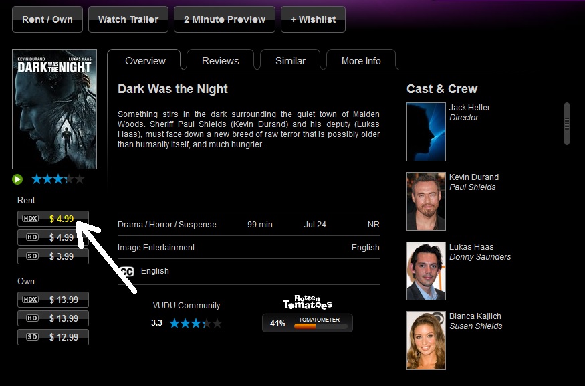The height and width of the screenshot is (386, 585).
Task: Click the Drama / Horror / Suspense genre text
Action: [x=166, y=225]
